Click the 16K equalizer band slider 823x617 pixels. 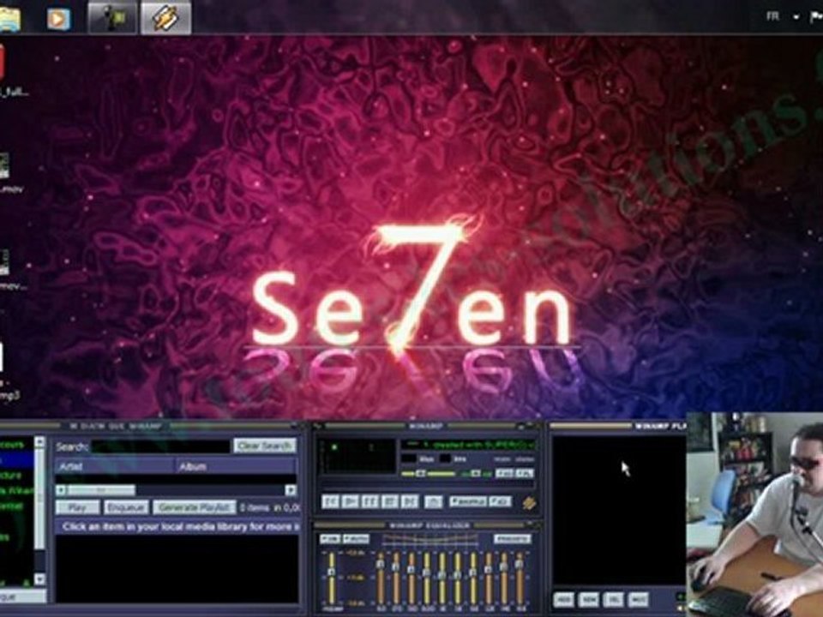[x=520, y=578]
